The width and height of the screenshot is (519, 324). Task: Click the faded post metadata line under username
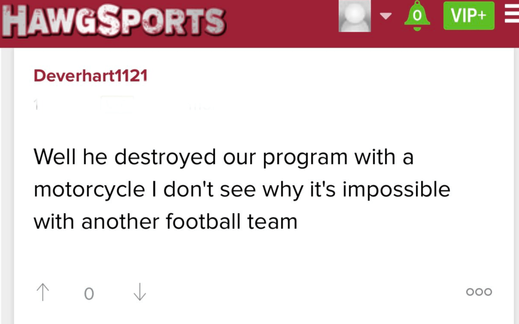[x=122, y=105]
